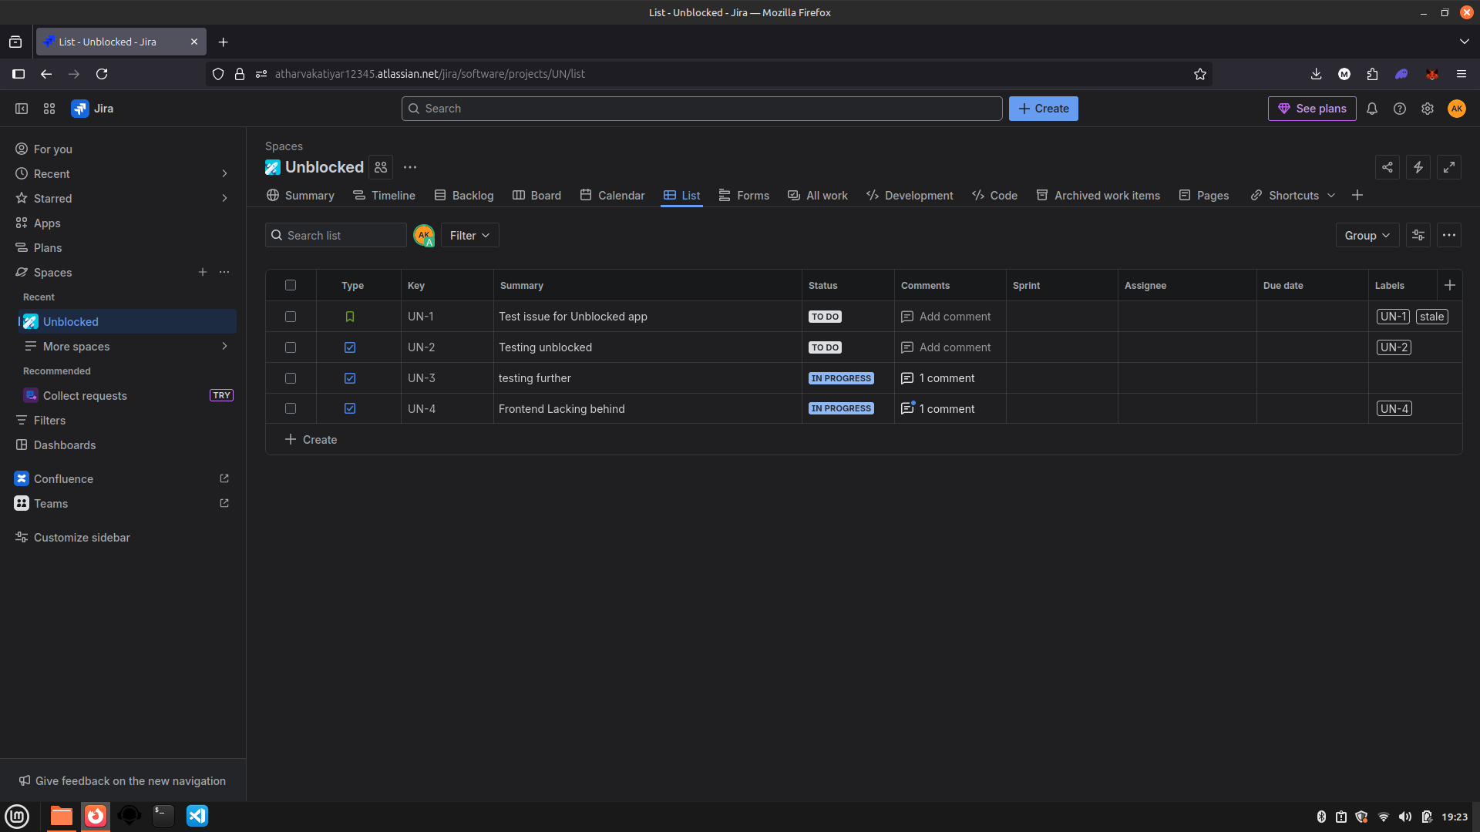Select the checkbox for row UN-1
1480x832 pixels.
pyautogui.click(x=291, y=317)
